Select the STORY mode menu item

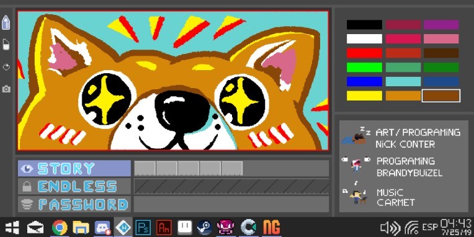tap(74, 168)
